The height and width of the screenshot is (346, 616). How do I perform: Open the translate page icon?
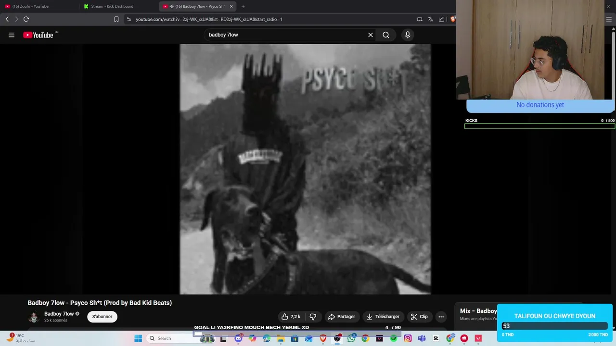pos(430,19)
